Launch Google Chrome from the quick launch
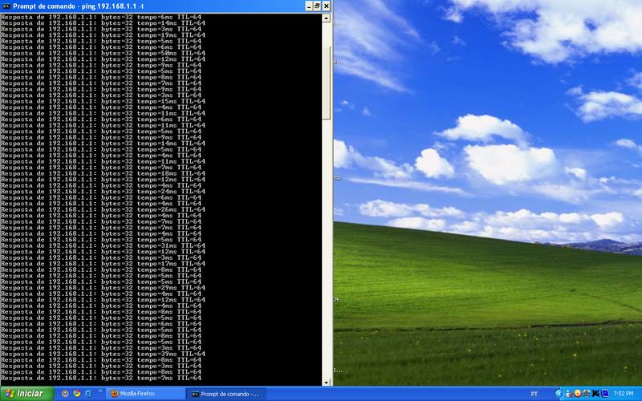Image resolution: width=642 pixels, height=401 pixels. click(76, 394)
